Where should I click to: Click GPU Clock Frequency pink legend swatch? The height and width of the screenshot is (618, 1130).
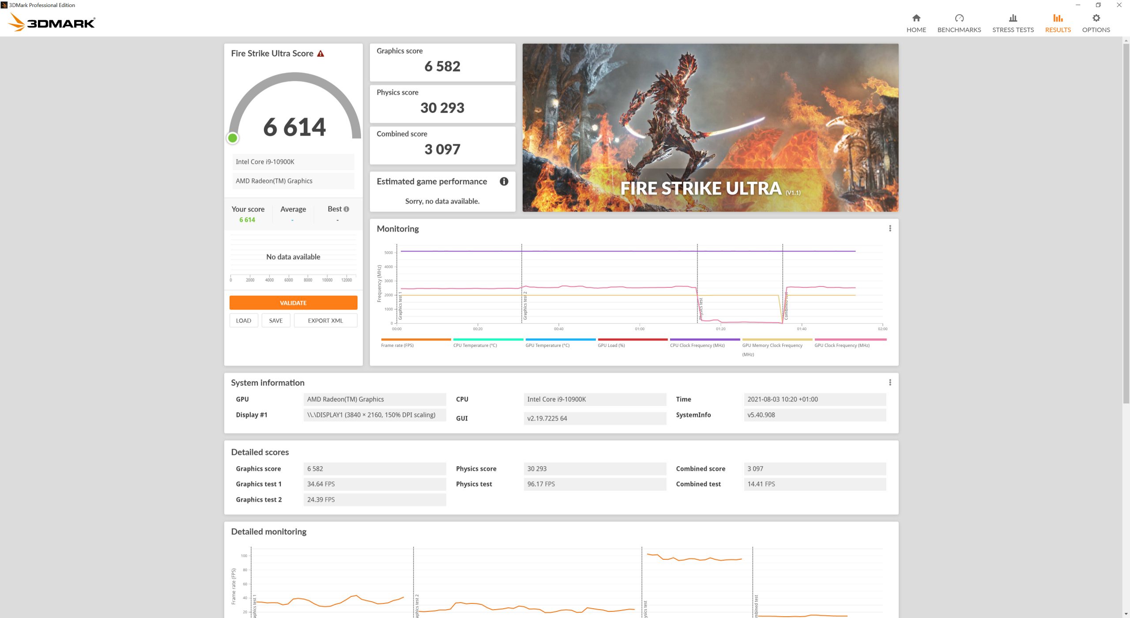coord(850,339)
